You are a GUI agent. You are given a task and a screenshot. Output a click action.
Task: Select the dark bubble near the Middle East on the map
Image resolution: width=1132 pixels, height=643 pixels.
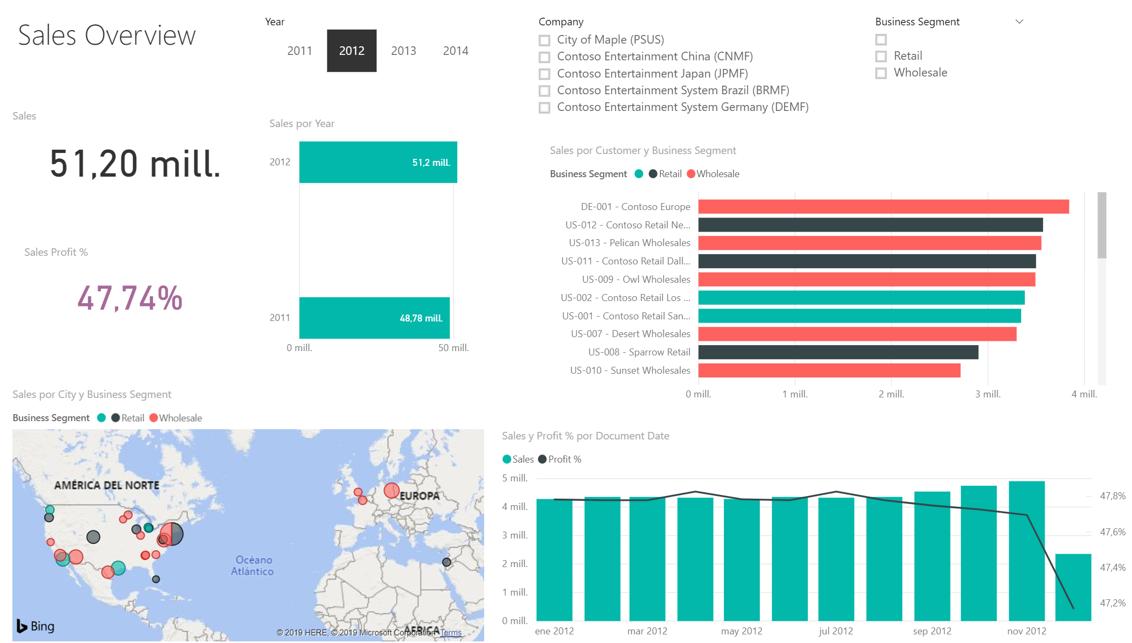click(x=446, y=562)
